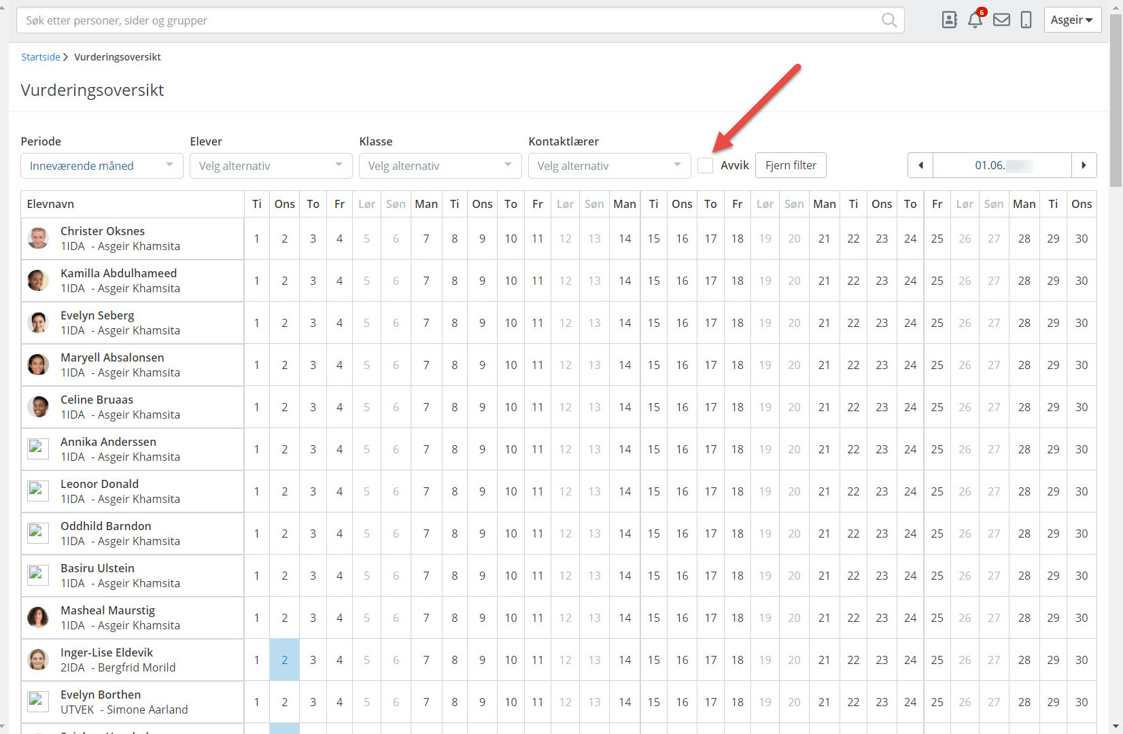1123x734 pixels.
Task: Navigate to Startside breadcrumb link
Action: coord(41,57)
